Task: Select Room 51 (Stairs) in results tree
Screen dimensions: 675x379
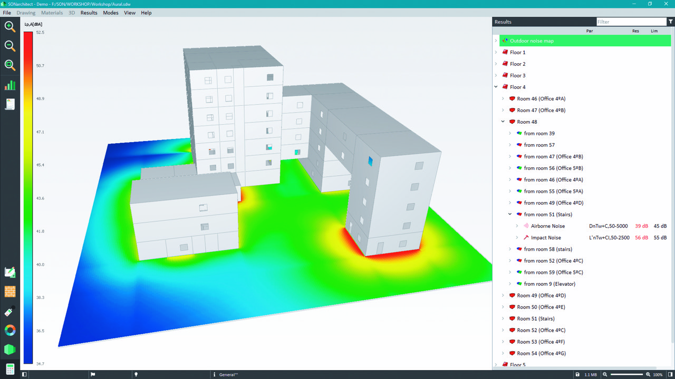Action: tap(535, 319)
